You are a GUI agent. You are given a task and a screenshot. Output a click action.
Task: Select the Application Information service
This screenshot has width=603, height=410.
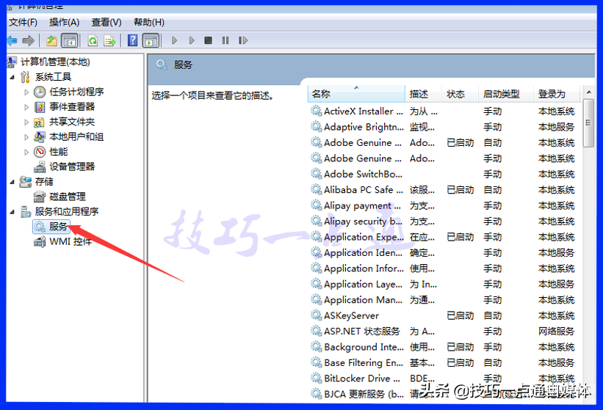(442, 268)
